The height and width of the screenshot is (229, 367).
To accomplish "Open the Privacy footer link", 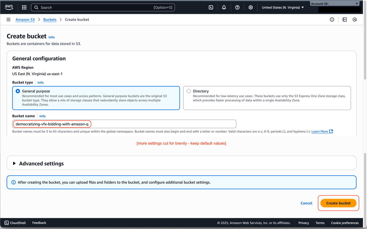I will click(304, 223).
